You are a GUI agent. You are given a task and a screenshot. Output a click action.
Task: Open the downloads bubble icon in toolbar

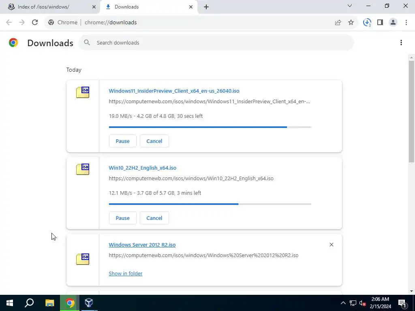[x=367, y=23]
